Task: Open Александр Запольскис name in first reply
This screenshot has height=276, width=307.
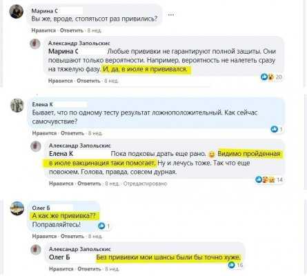Action: coord(79,43)
